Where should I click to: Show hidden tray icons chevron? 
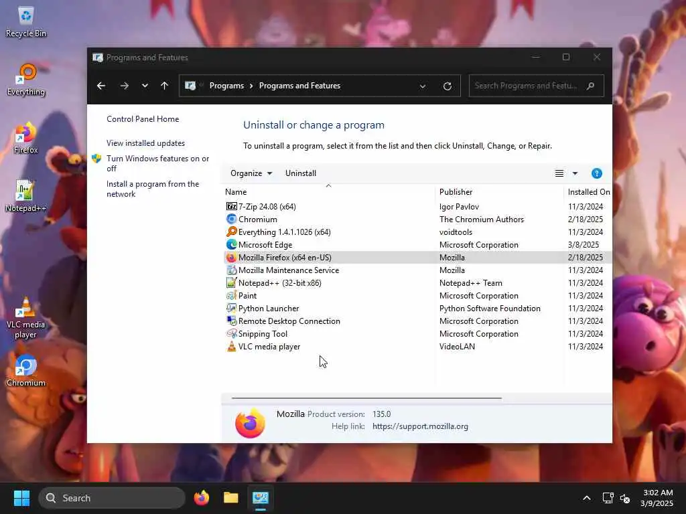(x=587, y=498)
